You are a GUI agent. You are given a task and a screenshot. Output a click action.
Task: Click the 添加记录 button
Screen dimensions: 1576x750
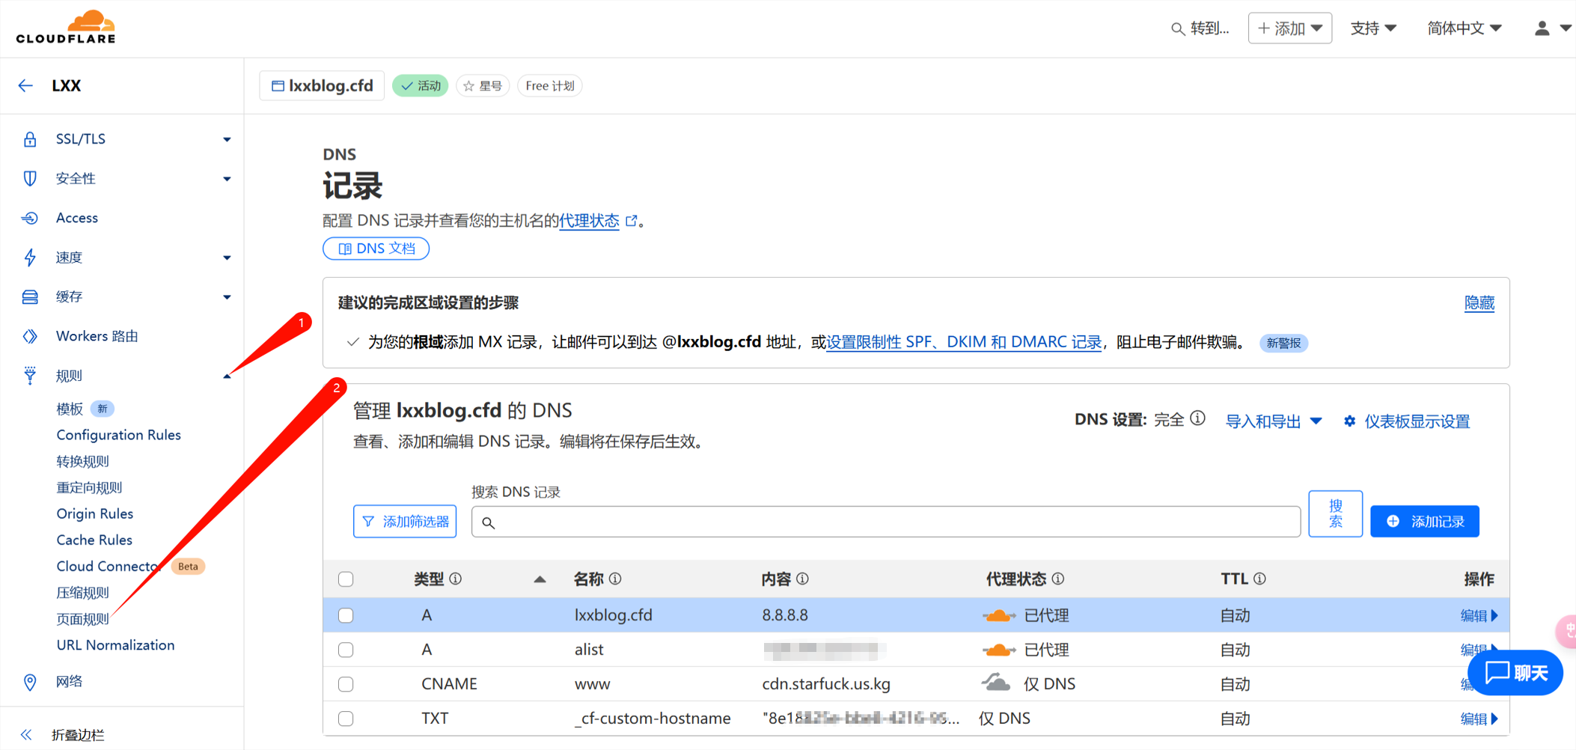pyautogui.click(x=1424, y=522)
